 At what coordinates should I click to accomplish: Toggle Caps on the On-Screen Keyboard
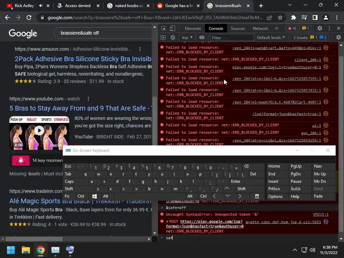click(75, 181)
